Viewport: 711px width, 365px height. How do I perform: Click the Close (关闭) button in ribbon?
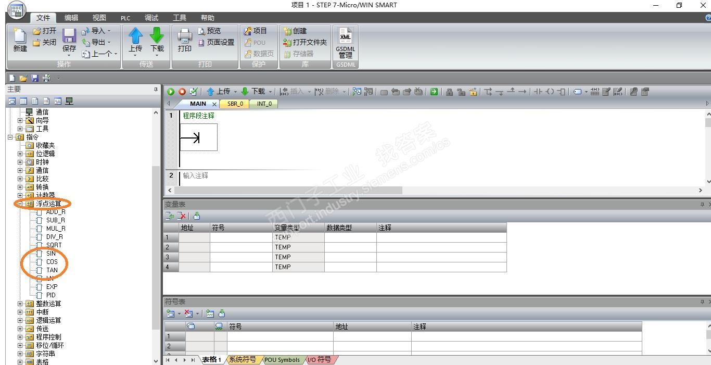pos(44,42)
